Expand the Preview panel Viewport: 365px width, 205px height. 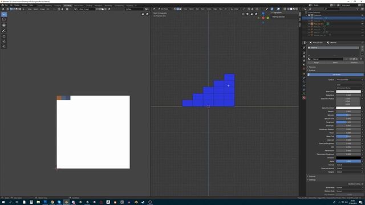point(312,67)
